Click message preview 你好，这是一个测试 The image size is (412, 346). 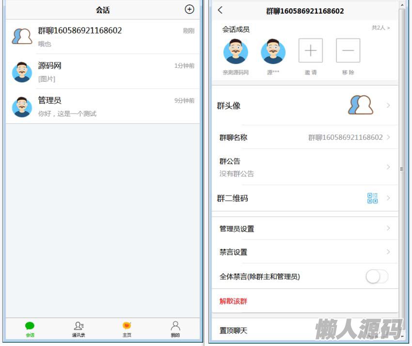pos(67,114)
